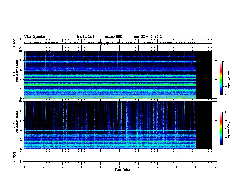This screenshot has width=242, height=187.
Task: Select the ch.1 "Frequency (kHz)" axis label
Action: (17, 71)
